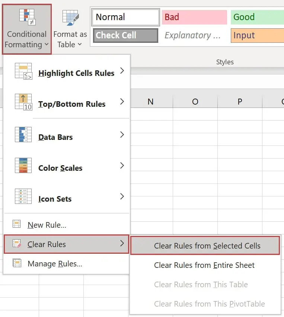Apply the Check Cell style
The height and width of the screenshot is (317, 284).
click(x=125, y=35)
